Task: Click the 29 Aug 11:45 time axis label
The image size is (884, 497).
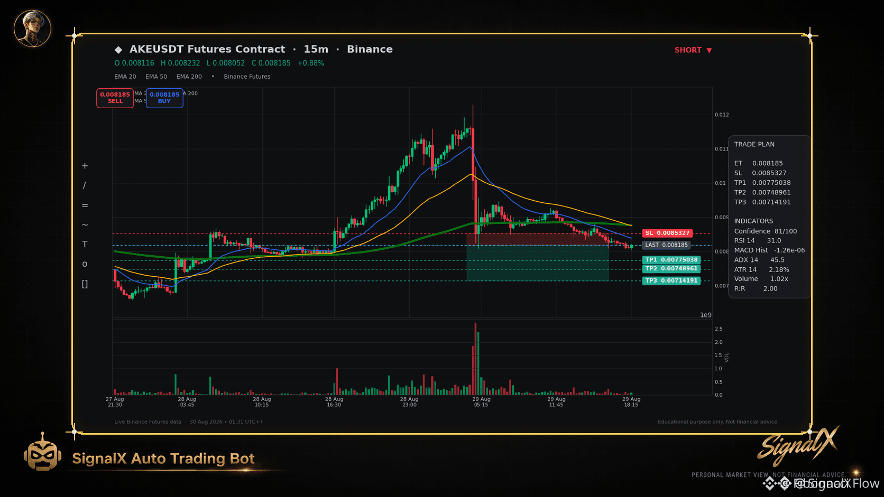Action: tap(556, 402)
